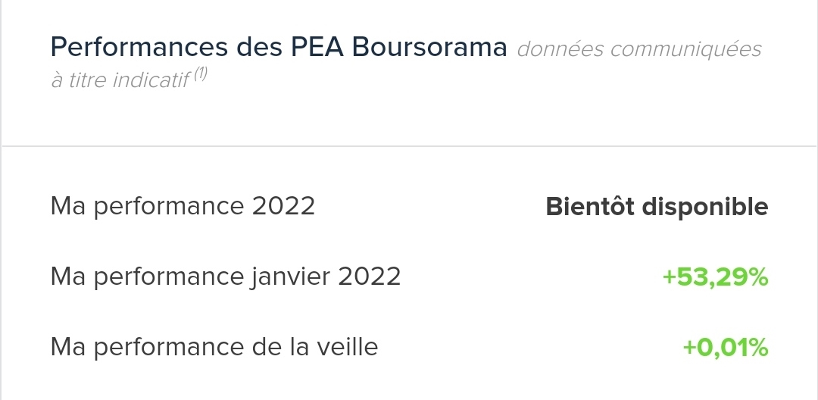This screenshot has width=818, height=400.
Task: Click the italic word "indicatif"
Action: click(x=150, y=80)
